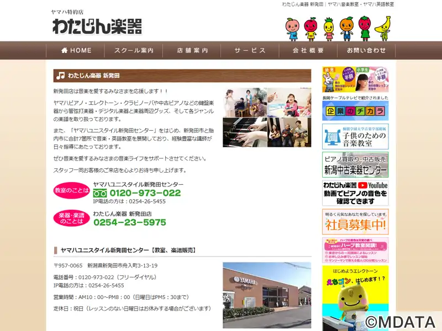
Task: Click the strawberry mascot character
Action: tap(364, 29)
